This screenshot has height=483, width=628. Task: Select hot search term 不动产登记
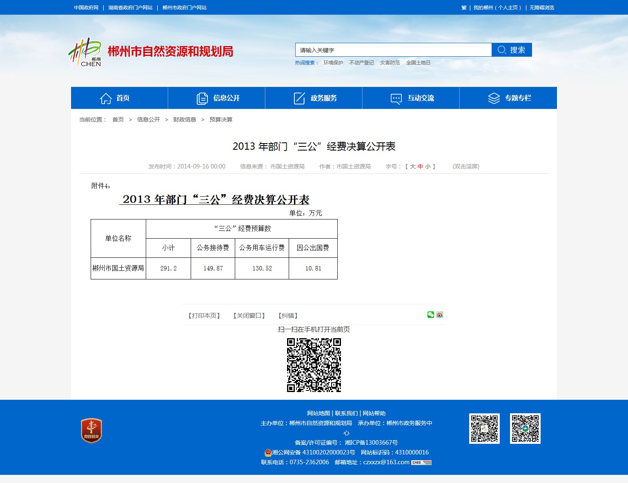tap(361, 63)
